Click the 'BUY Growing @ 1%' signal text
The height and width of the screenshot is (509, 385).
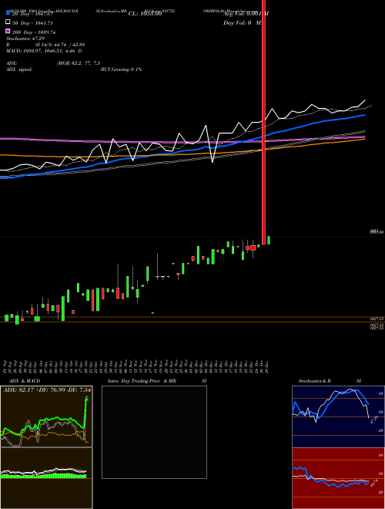[x=121, y=69]
